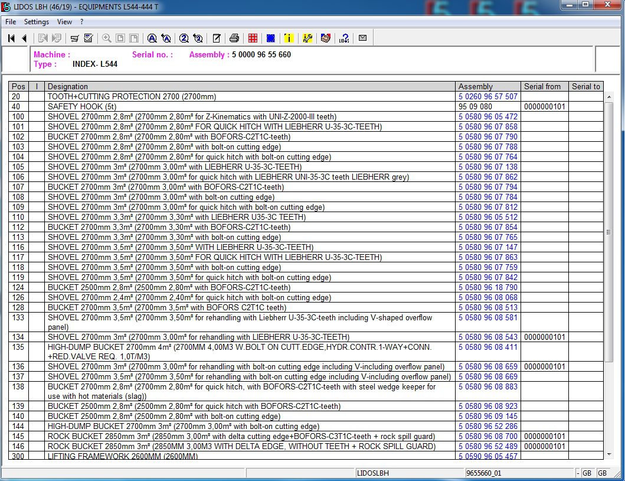
Task: Open the File menu
Action: 11,22
